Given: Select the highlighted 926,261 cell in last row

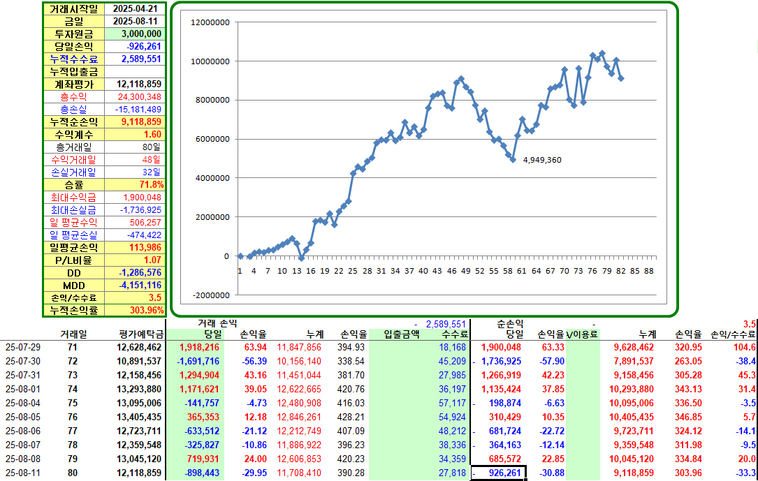Looking at the screenshot, I should [x=498, y=473].
